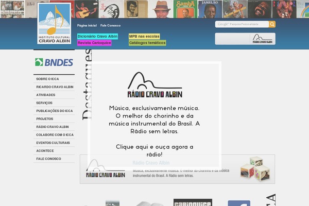Open MPB nas escolas
309x206 pixels.
coord(144,36)
